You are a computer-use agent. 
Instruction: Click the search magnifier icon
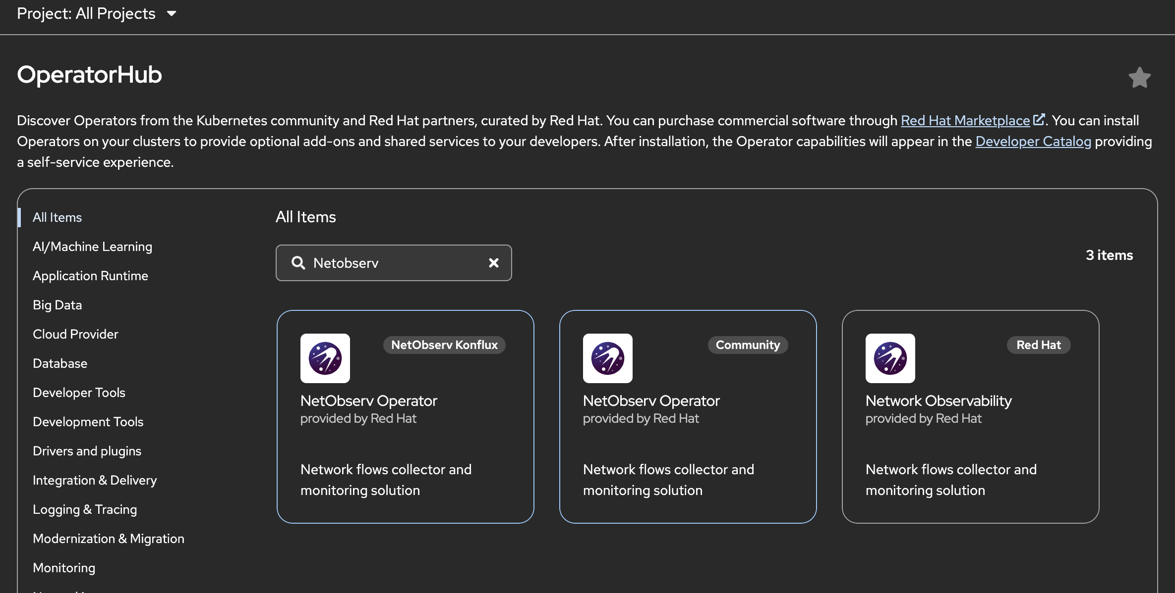pos(298,263)
